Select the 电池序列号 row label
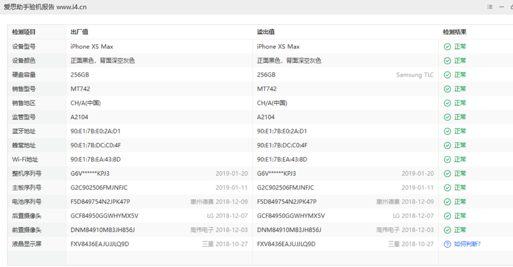The width and height of the screenshot is (513, 267). coord(27,202)
